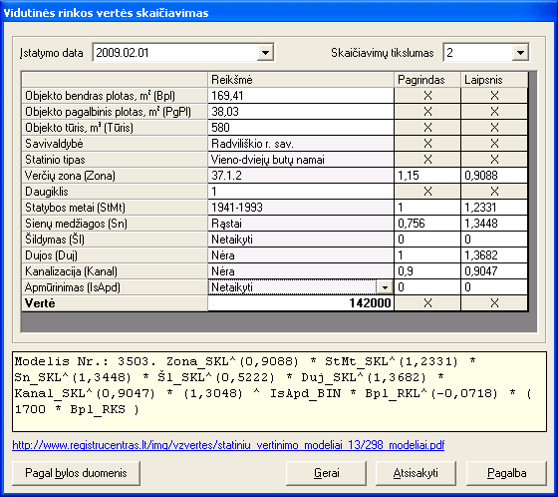
Task: Select the Vieno-dviejų butų namai cell
Action: tap(301, 160)
